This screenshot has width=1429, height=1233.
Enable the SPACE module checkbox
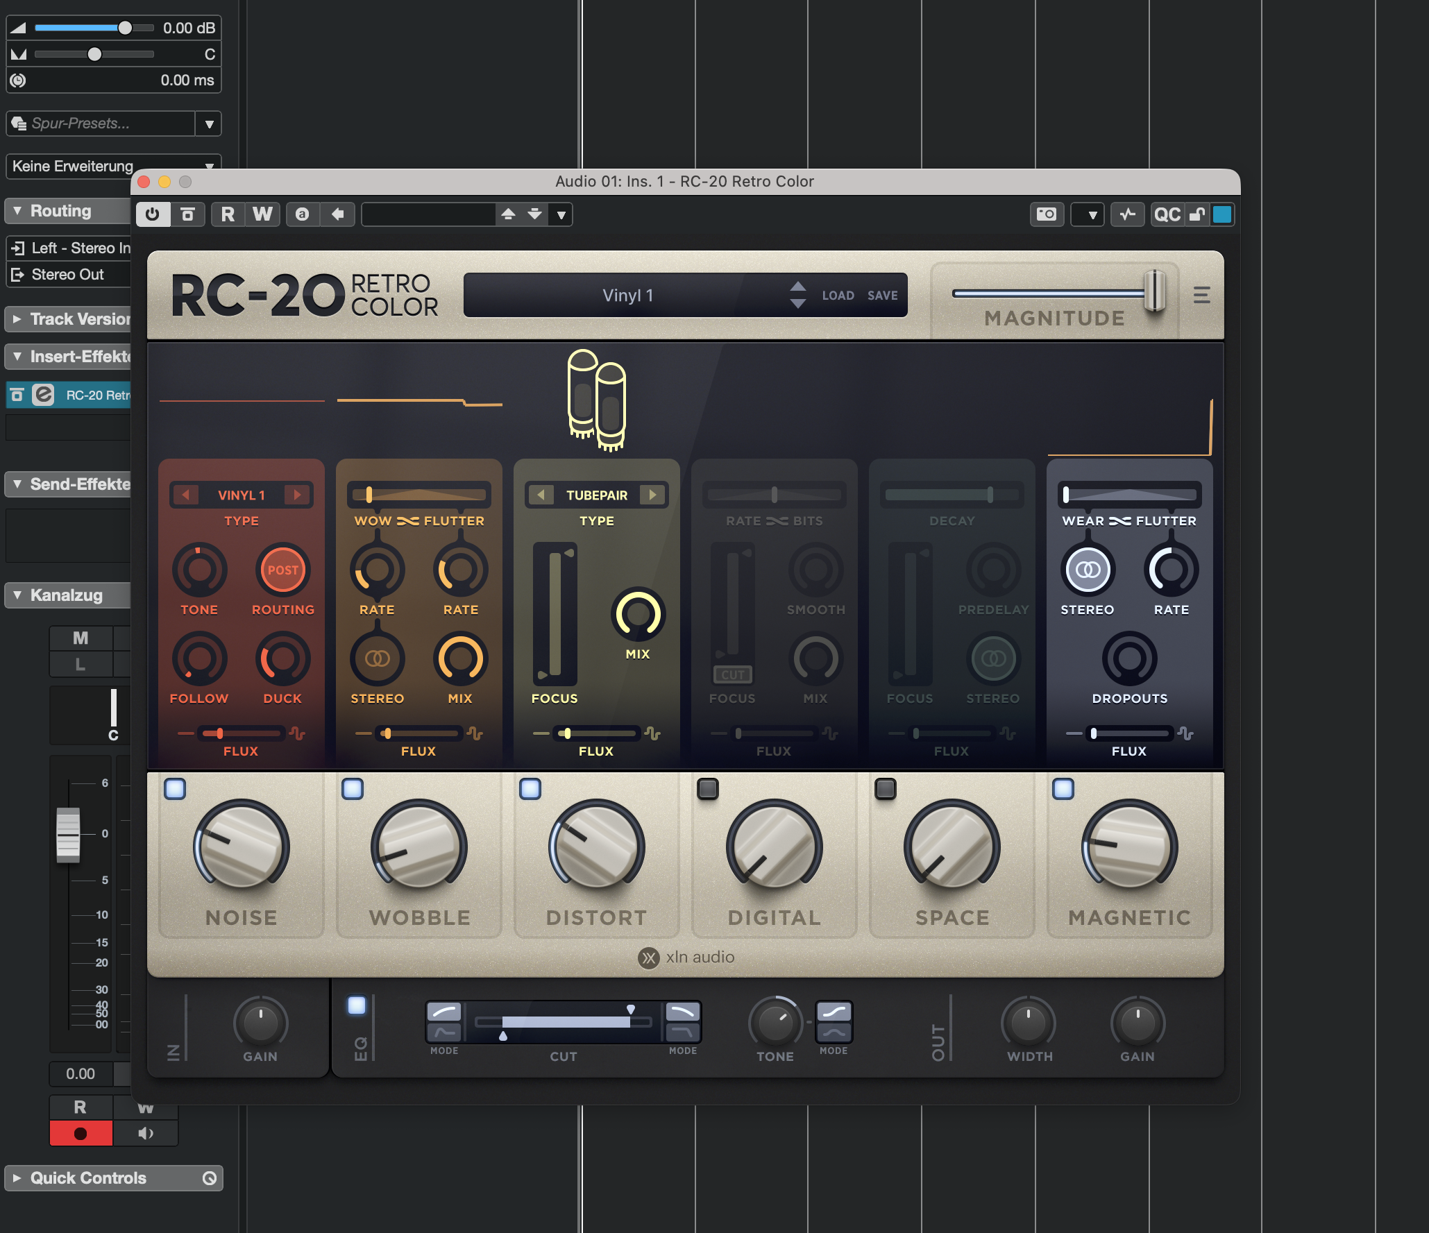pyautogui.click(x=886, y=788)
